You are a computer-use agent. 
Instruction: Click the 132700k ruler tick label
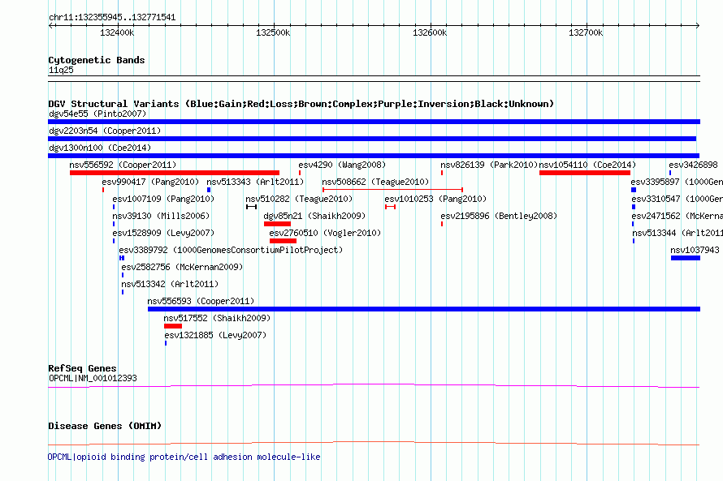click(586, 32)
